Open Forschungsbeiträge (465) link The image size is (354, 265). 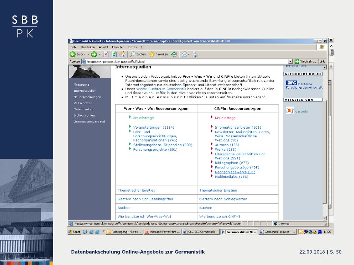tap(237, 167)
